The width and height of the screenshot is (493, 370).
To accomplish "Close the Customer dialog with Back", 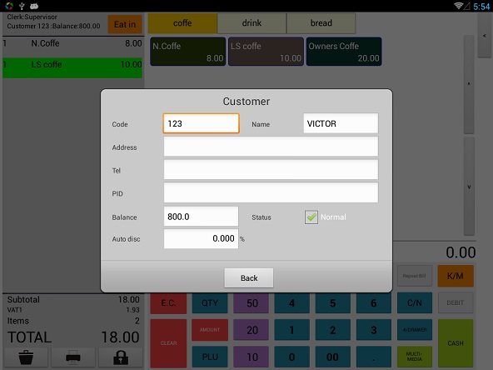I will (x=249, y=278).
